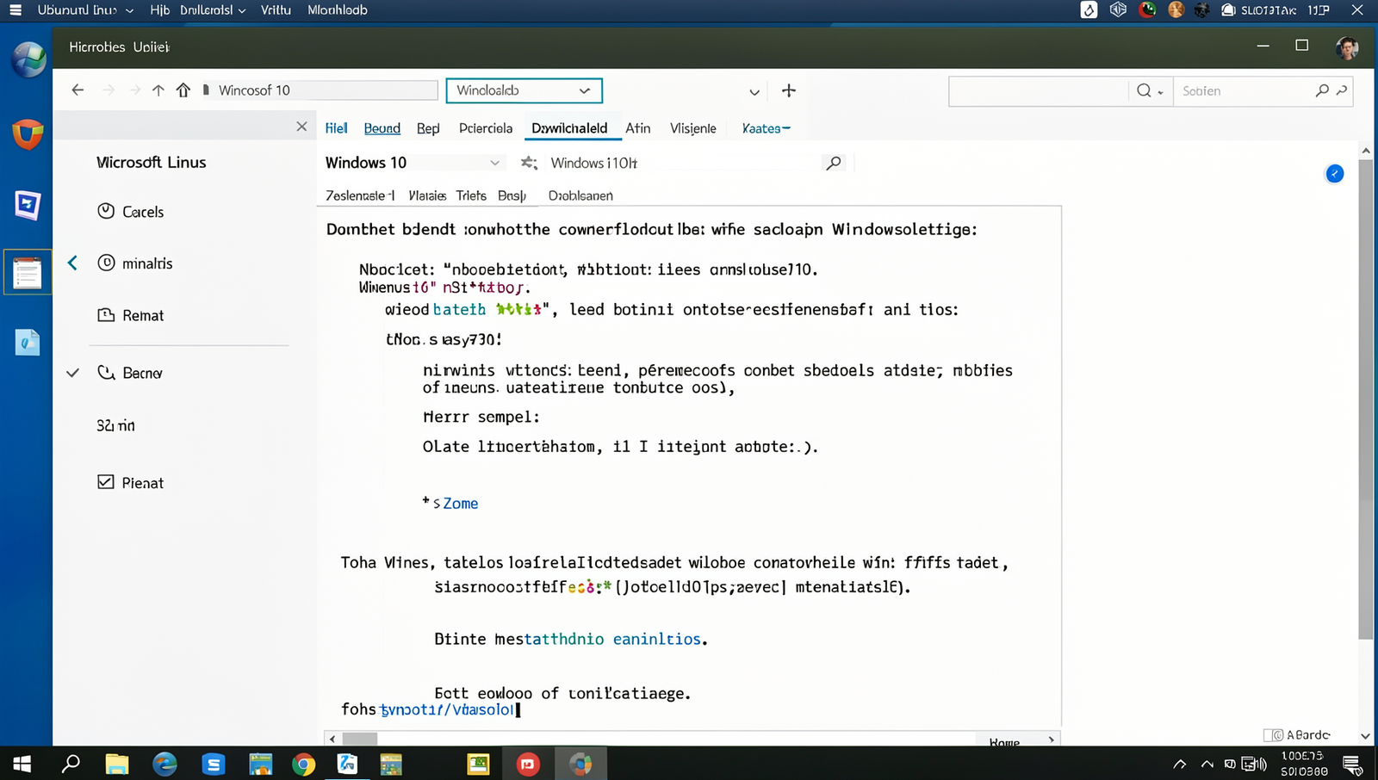Open the notification center icon
This screenshot has width=1378, height=780.
(x=1352, y=764)
